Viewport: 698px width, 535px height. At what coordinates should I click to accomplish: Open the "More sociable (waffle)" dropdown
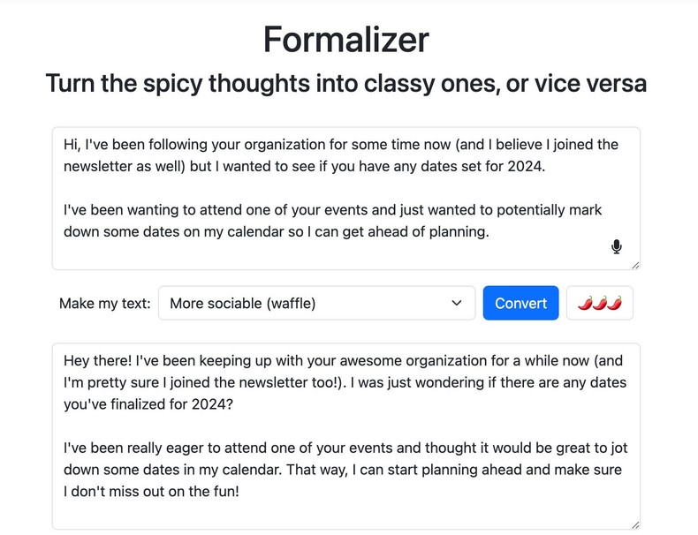[316, 303]
